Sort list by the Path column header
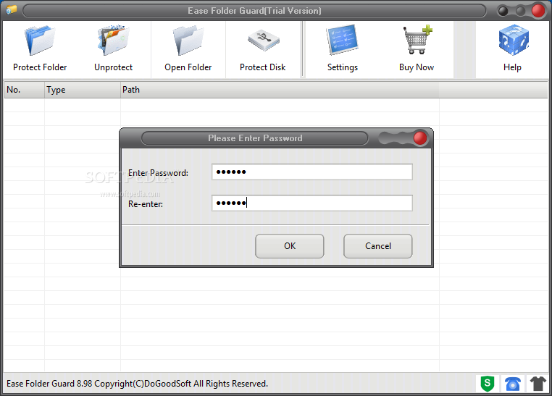The image size is (552, 396). pyautogui.click(x=280, y=90)
